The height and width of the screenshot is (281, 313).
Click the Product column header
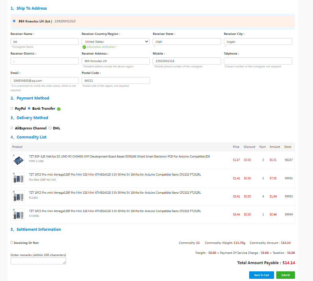[x=17, y=147]
